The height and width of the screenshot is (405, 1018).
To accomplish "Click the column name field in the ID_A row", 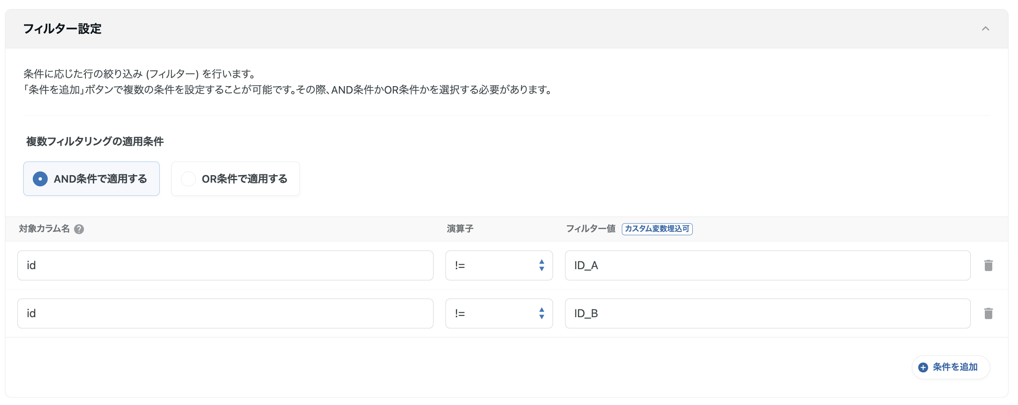I will [x=225, y=265].
